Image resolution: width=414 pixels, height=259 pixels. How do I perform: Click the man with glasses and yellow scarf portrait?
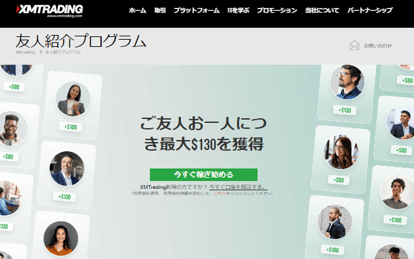point(11,128)
